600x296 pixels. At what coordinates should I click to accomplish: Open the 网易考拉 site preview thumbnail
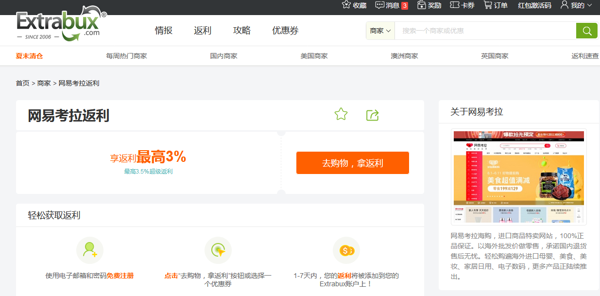[x=518, y=176]
